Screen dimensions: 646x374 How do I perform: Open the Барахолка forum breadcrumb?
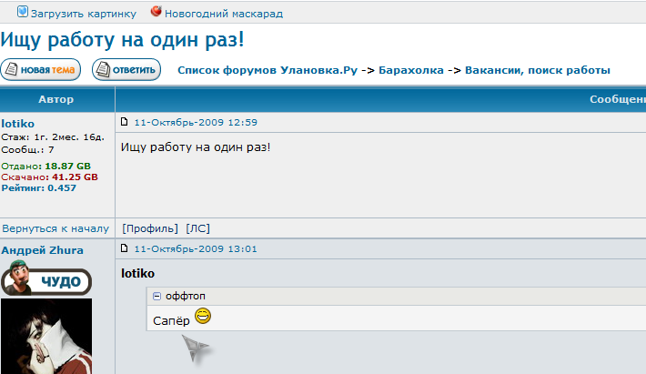point(410,70)
